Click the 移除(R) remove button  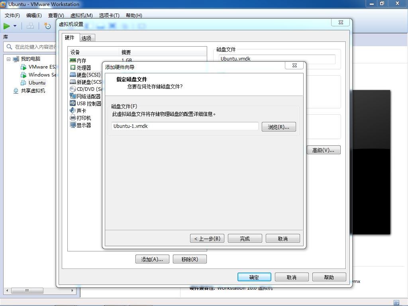[x=190, y=259]
